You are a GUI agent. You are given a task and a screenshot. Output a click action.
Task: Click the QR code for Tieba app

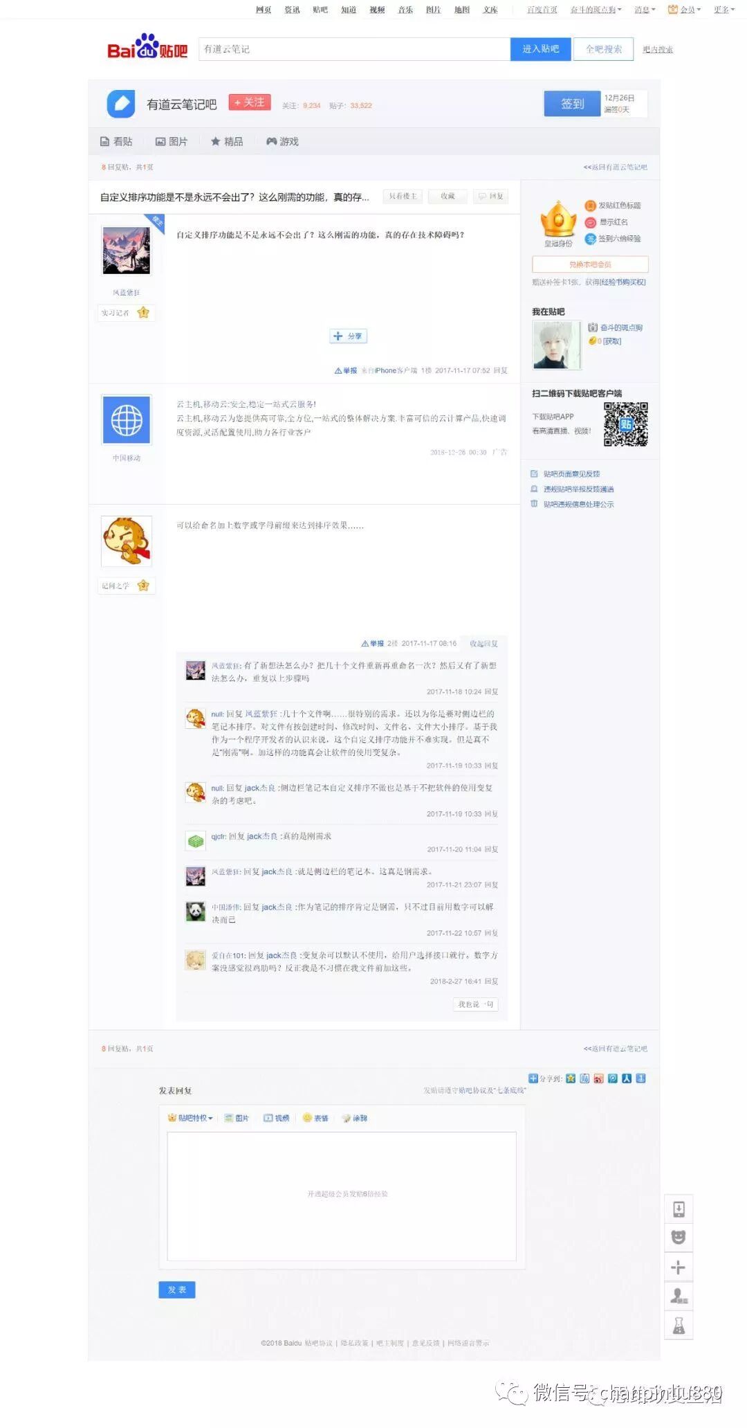(625, 424)
